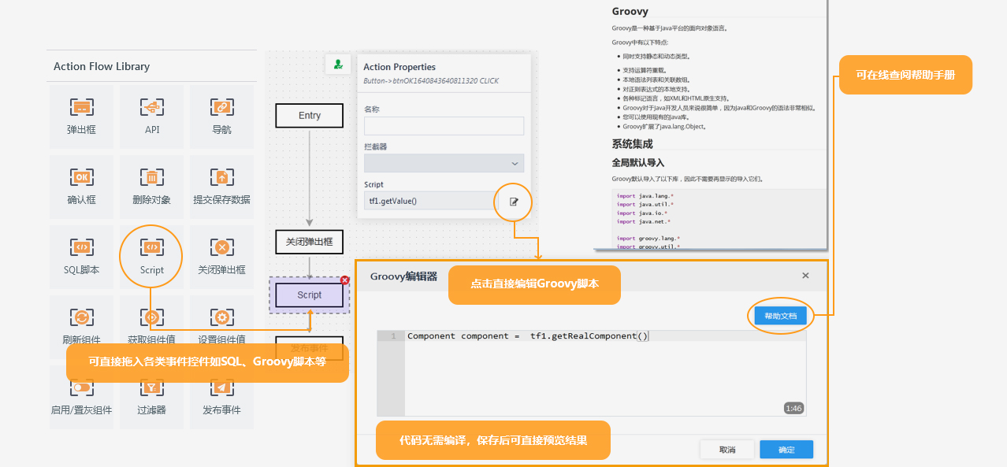The width and height of the screenshot is (1007, 467).
Task: Click the Groovy heading in help manual
Action: [630, 11]
